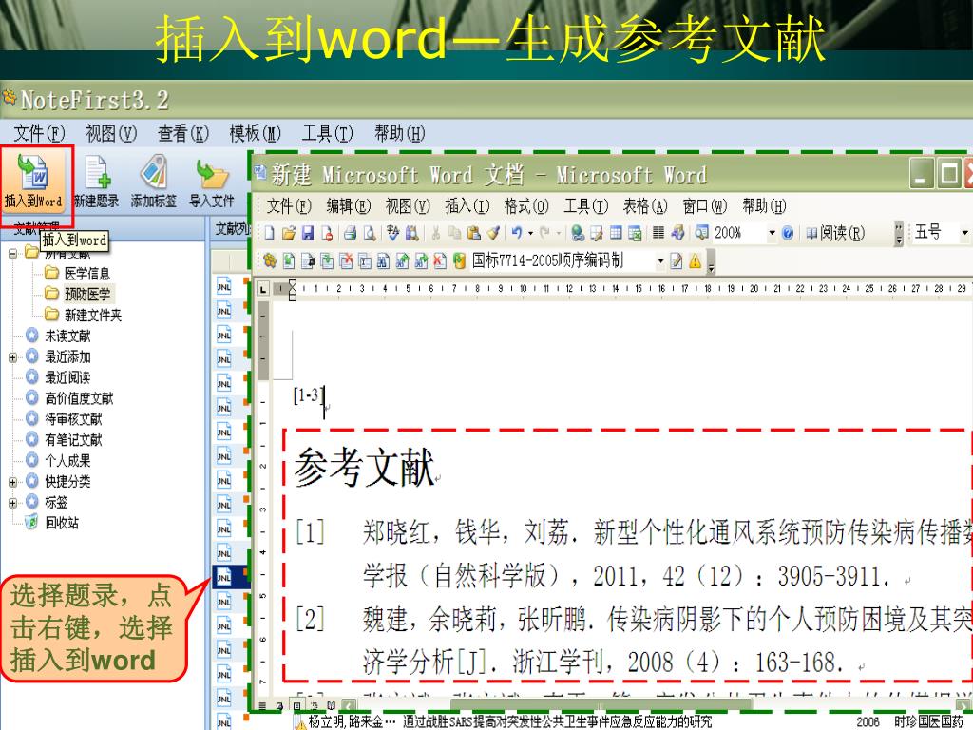Open the 200% zoom dropdown

click(772, 234)
